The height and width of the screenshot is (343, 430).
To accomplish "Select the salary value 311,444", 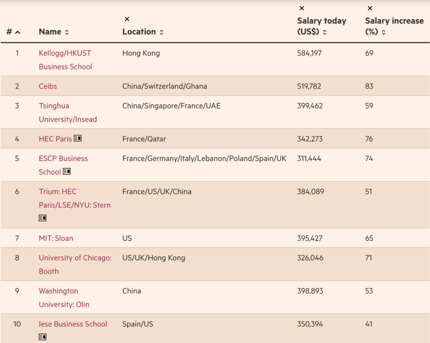I will tap(309, 159).
